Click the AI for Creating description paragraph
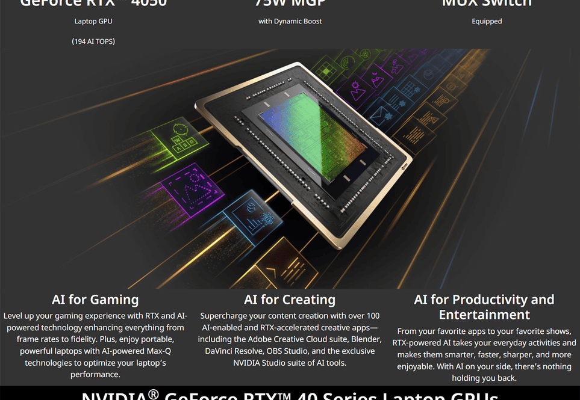 click(290, 339)
